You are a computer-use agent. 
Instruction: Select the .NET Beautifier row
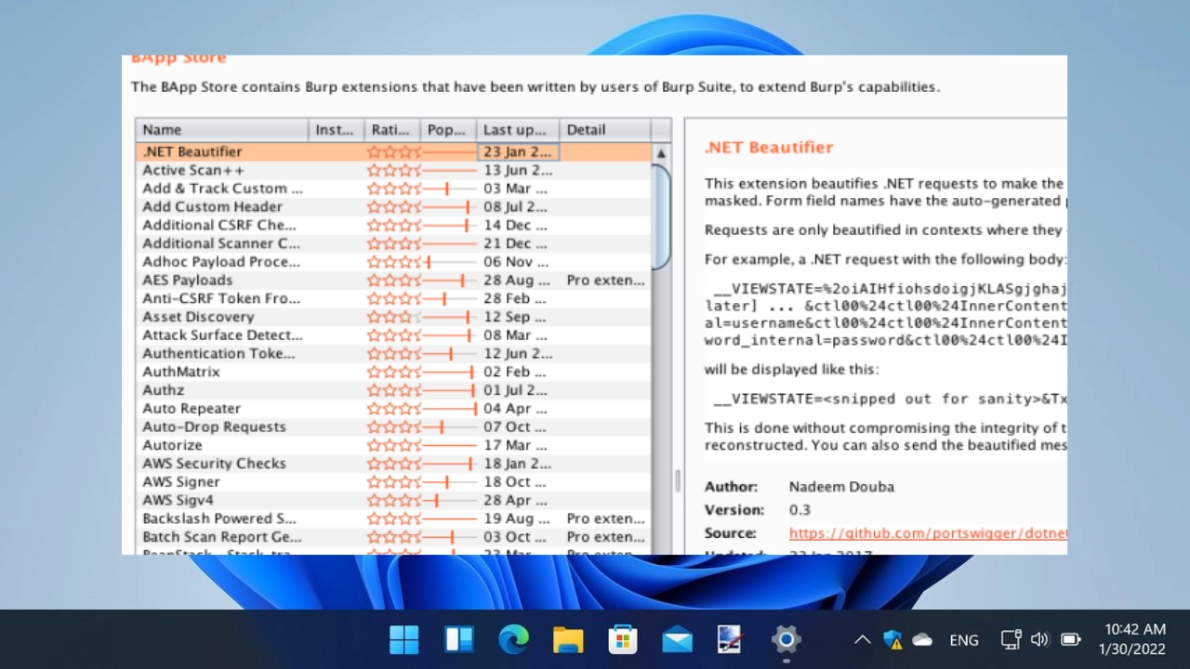click(393, 151)
